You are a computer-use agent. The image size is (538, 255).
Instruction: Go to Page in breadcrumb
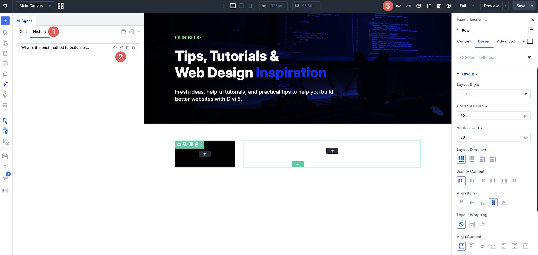pyautogui.click(x=461, y=20)
